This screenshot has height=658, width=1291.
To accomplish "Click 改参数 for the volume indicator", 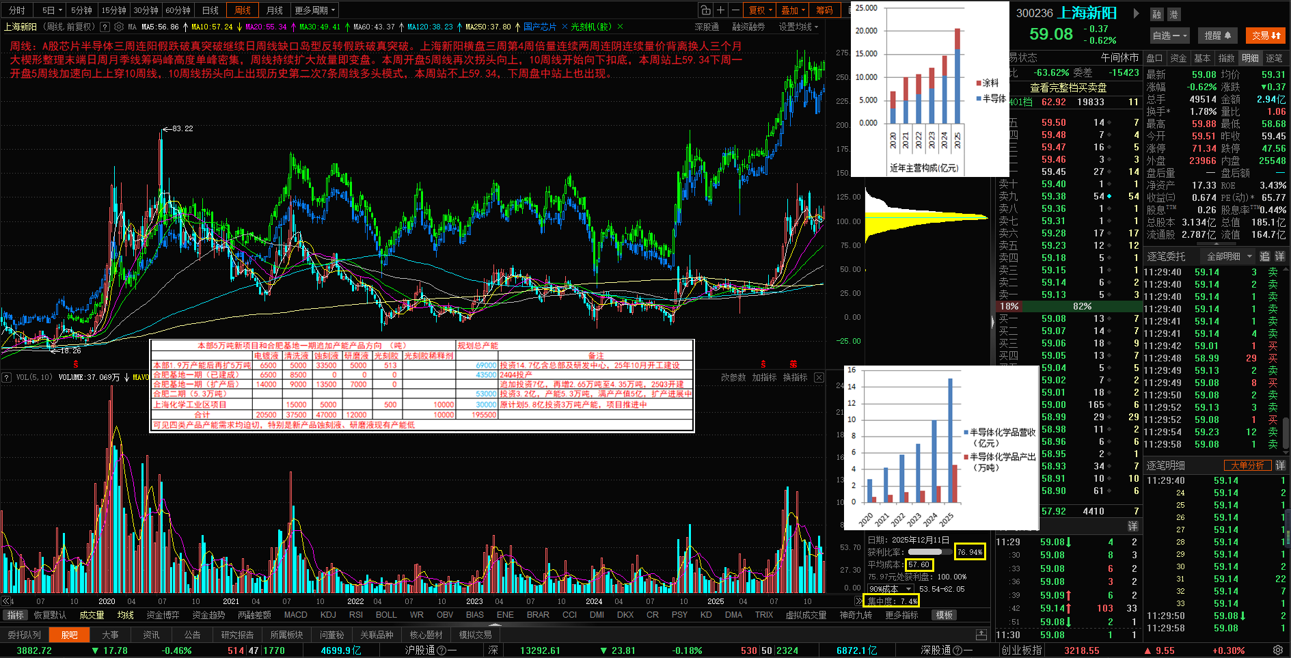I will [733, 377].
